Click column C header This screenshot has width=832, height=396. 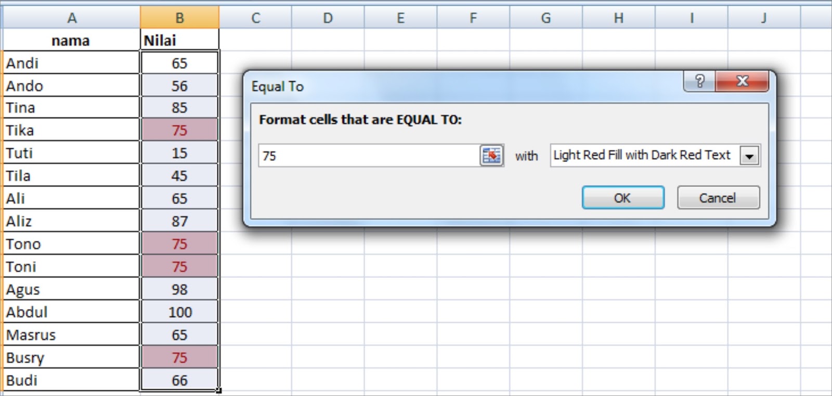(255, 18)
